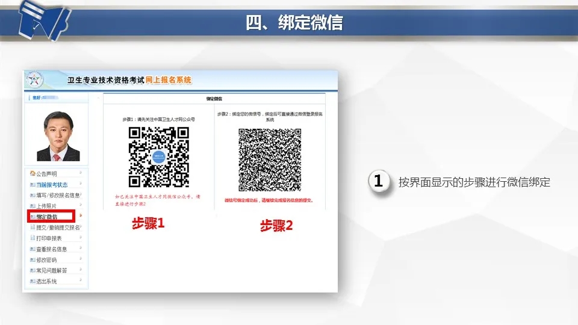578x325 pixels.
Task: Click the 卫生专业技术资格考试 header title
Action: 105,80
